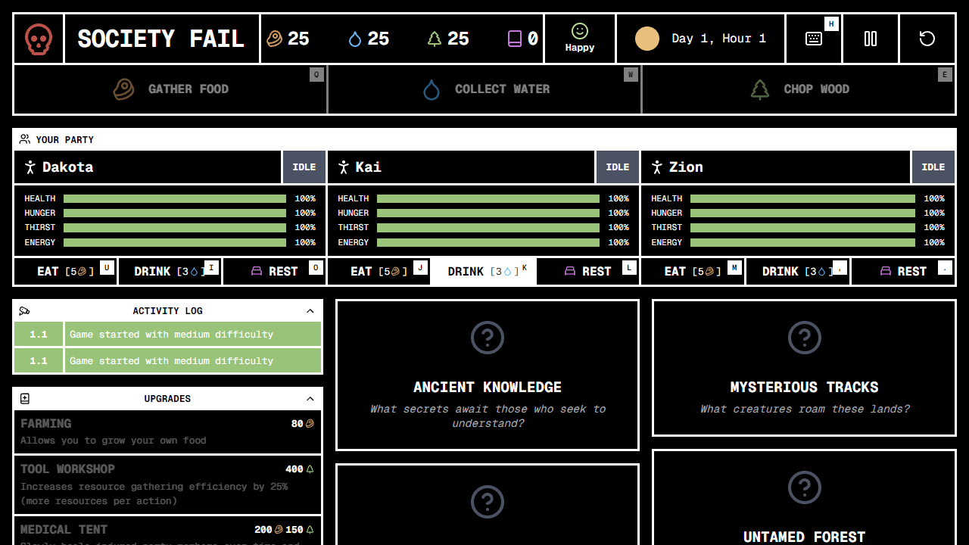
Task: Click the Happy smiley mood icon
Action: pyautogui.click(x=580, y=31)
